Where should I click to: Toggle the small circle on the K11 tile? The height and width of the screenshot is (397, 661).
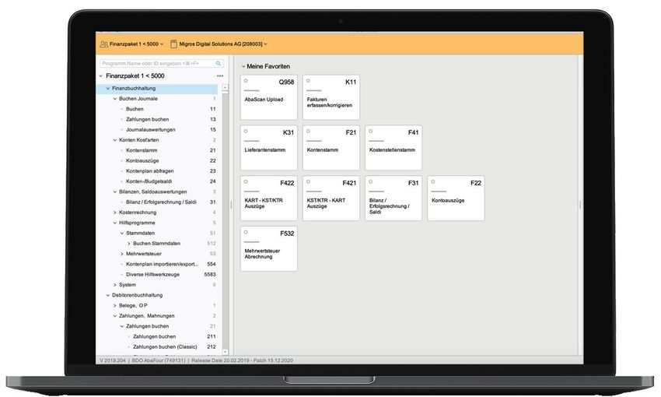[308, 81]
